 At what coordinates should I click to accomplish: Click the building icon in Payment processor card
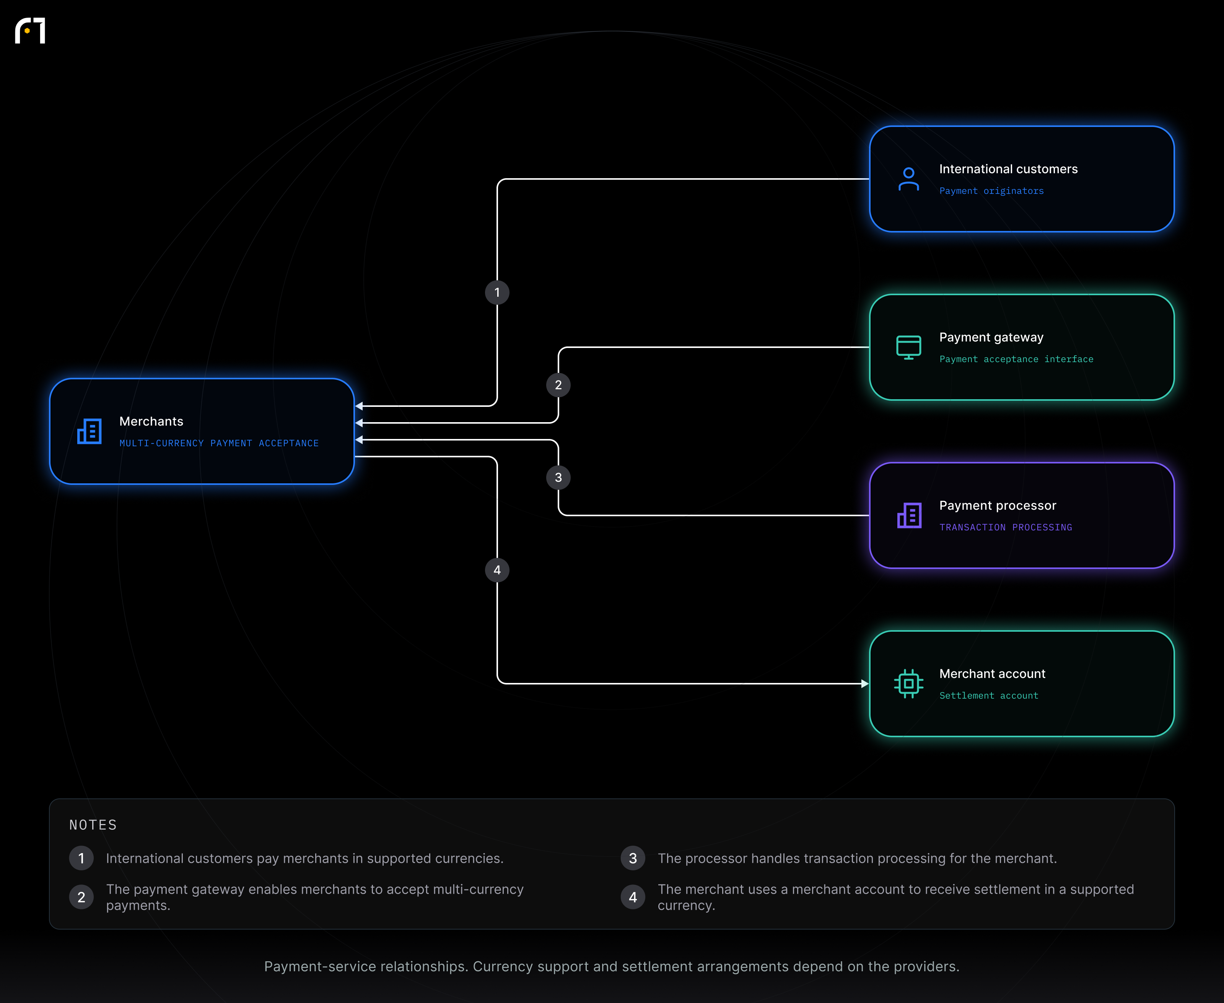(x=909, y=515)
